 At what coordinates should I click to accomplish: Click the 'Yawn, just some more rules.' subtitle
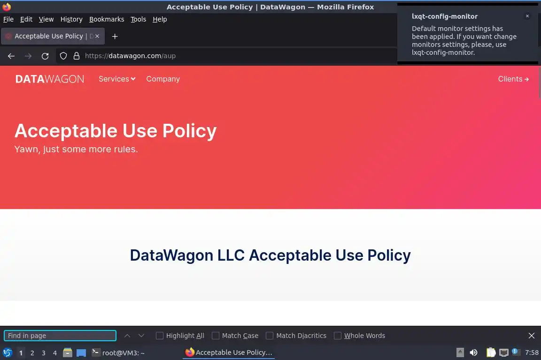76,149
